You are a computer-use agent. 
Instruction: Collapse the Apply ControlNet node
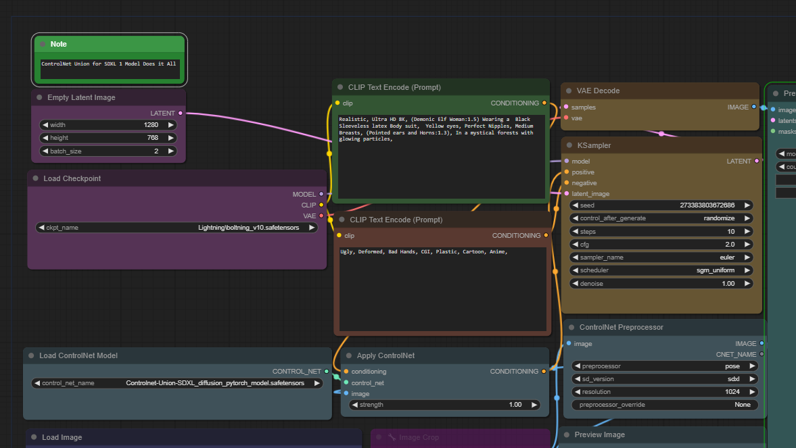tap(349, 355)
